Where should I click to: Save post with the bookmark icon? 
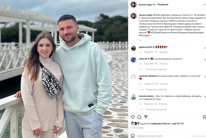(205, 117)
